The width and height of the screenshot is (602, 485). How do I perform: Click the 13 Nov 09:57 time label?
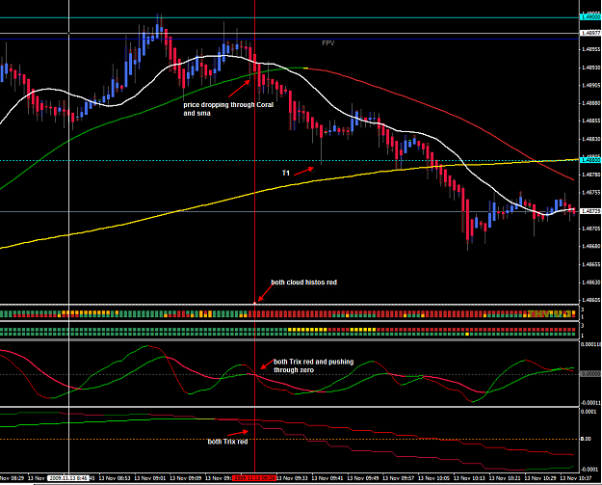point(399,478)
